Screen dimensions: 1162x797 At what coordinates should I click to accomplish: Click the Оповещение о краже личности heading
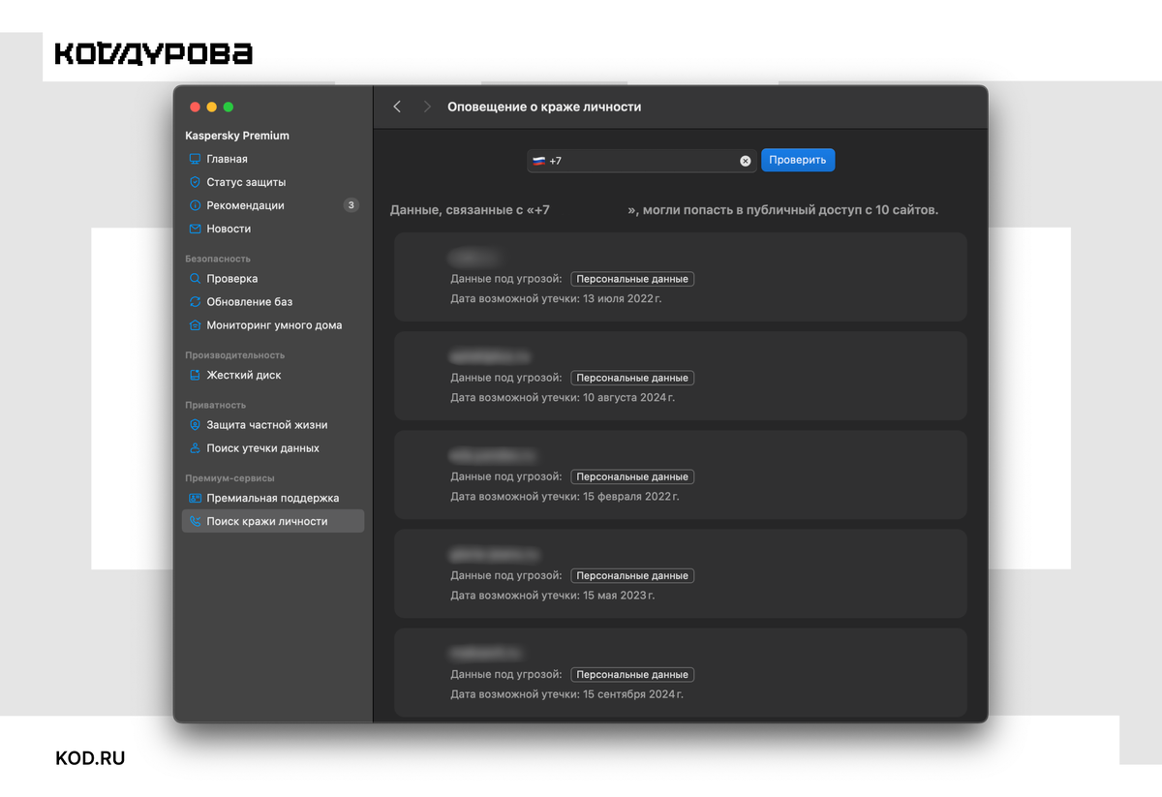(x=544, y=107)
